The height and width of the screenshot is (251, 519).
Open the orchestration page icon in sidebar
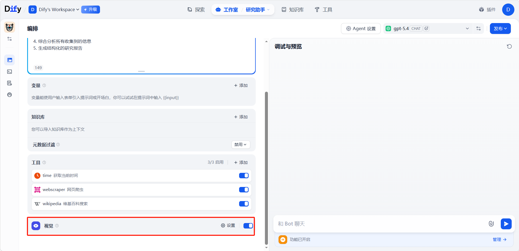click(10, 60)
